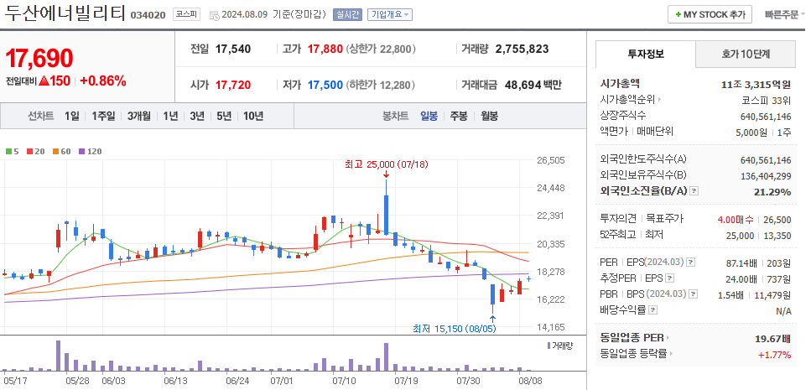This screenshot has height=390, width=811.
Task: Click the 실시간 realtime badge
Action: 347,14
